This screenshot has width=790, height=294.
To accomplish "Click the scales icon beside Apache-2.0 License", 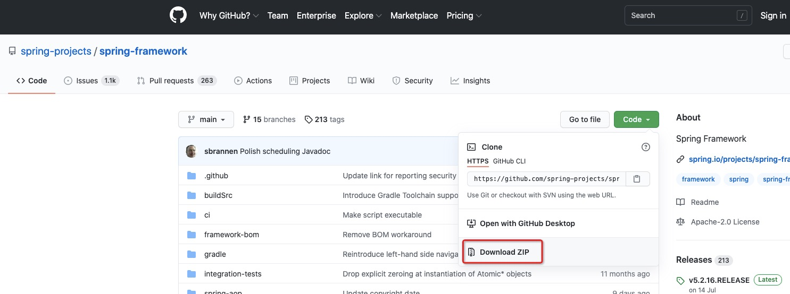I will (680, 222).
